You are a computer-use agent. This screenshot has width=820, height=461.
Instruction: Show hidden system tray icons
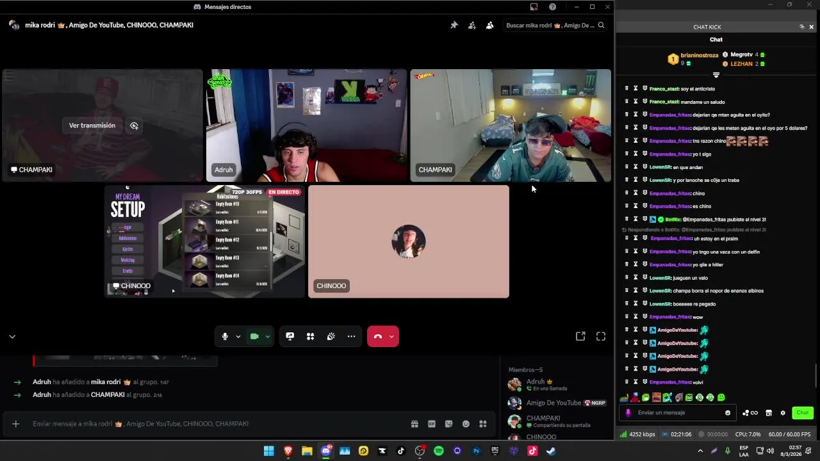coord(700,451)
